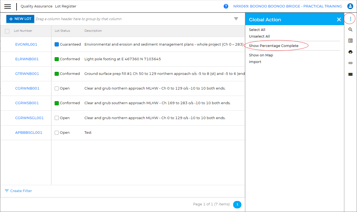The image size is (357, 212).
Task: Click the blue help question mark icon
Action: pyautogui.click(x=226, y=6)
